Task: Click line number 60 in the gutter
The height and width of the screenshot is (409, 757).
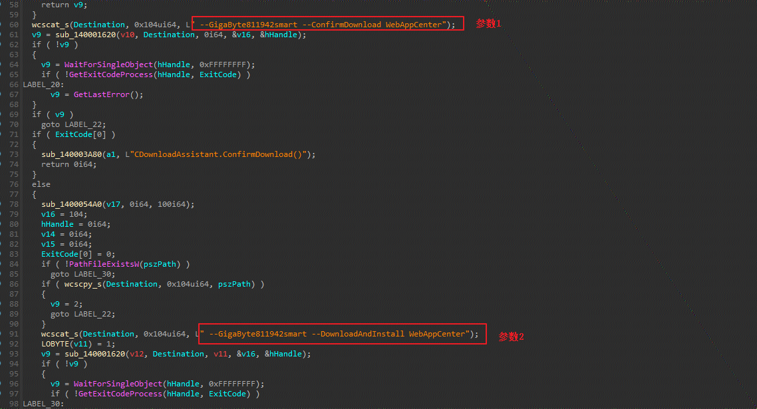Action: tap(14, 25)
